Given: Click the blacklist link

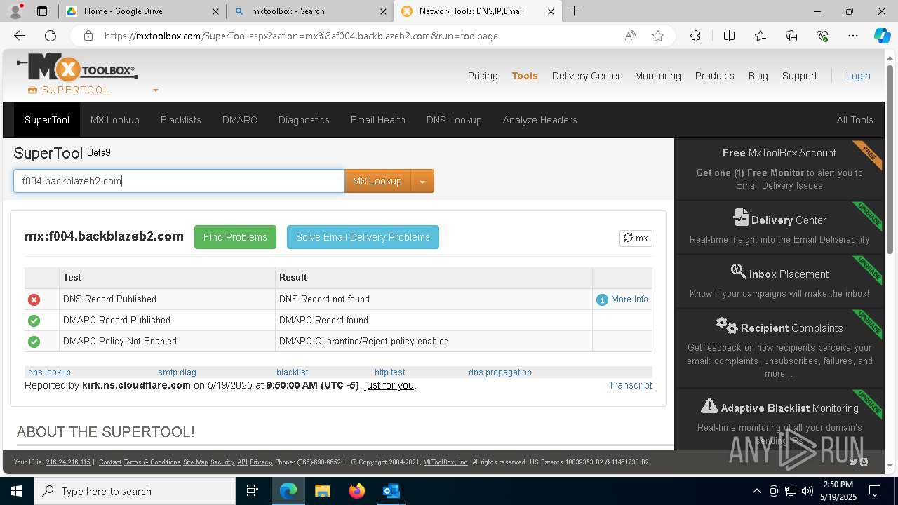Looking at the screenshot, I should (293, 372).
